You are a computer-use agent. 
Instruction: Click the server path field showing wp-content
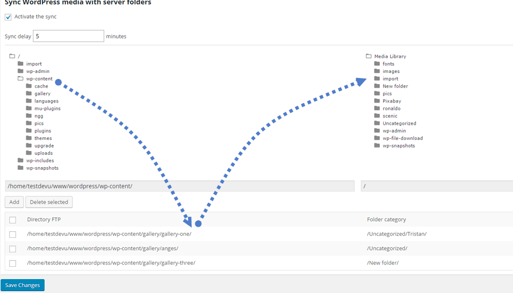[x=180, y=186]
